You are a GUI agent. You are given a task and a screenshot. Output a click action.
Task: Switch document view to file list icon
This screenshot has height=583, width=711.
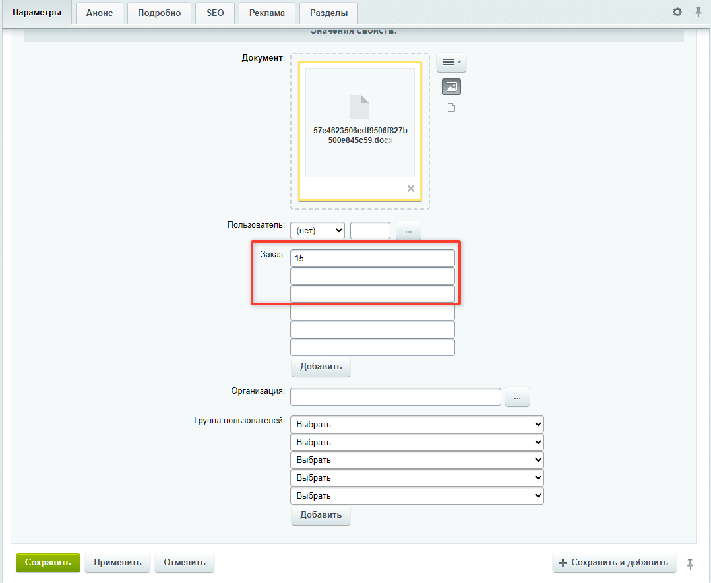[451, 107]
